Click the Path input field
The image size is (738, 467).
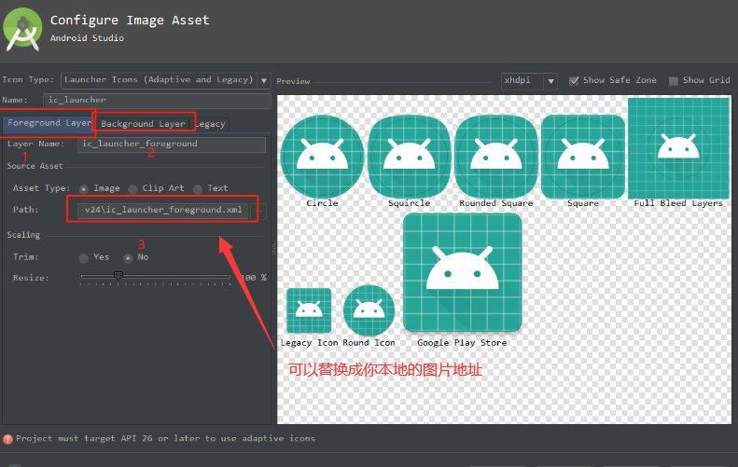pos(163,210)
